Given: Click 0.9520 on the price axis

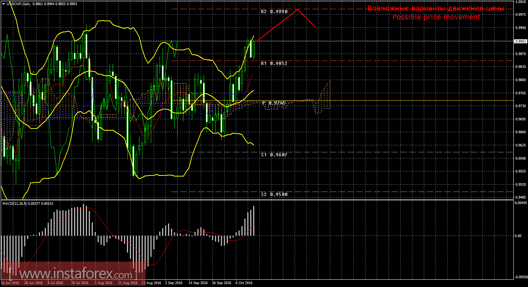Looking at the screenshot, I should (521, 185).
